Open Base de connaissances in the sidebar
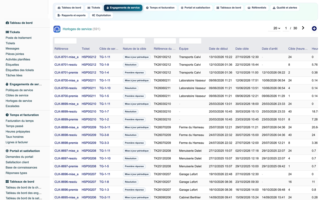This screenshot has width=324, height=200. [21, 168]
